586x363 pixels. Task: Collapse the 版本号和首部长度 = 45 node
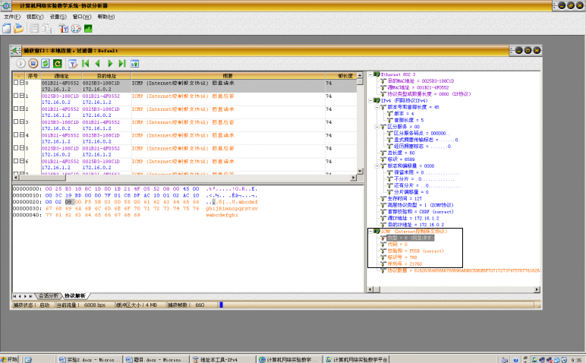(x=376, y=107)
